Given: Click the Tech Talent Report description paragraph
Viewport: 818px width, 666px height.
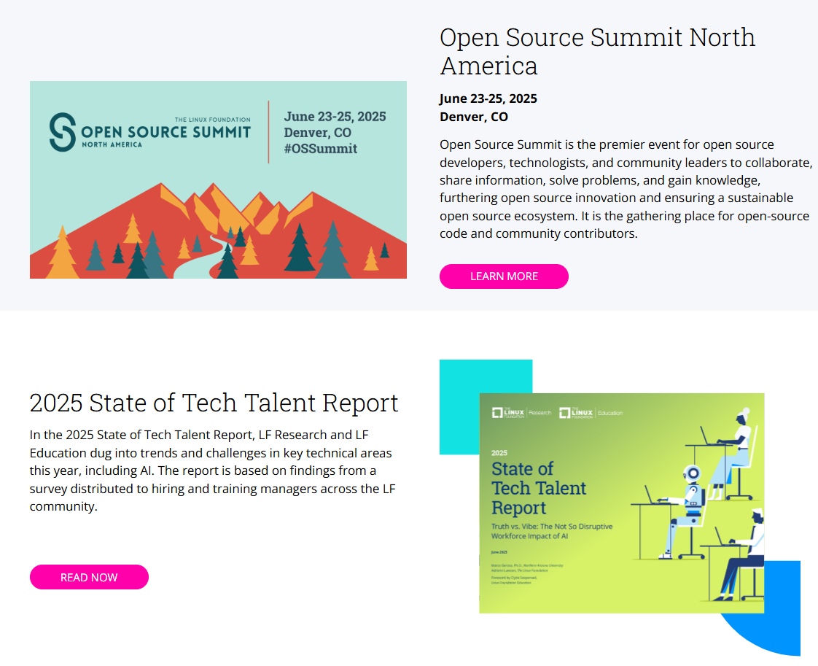Looking at the screenshot, I should (x=213, y=471).
